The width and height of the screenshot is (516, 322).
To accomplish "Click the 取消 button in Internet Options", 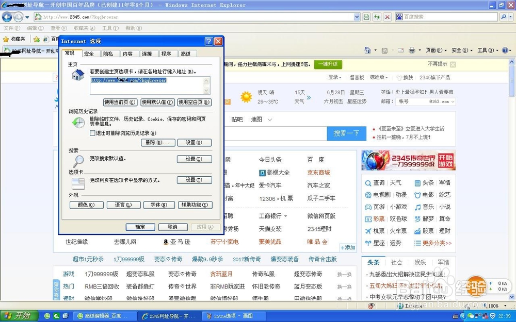I will point(173,227).
